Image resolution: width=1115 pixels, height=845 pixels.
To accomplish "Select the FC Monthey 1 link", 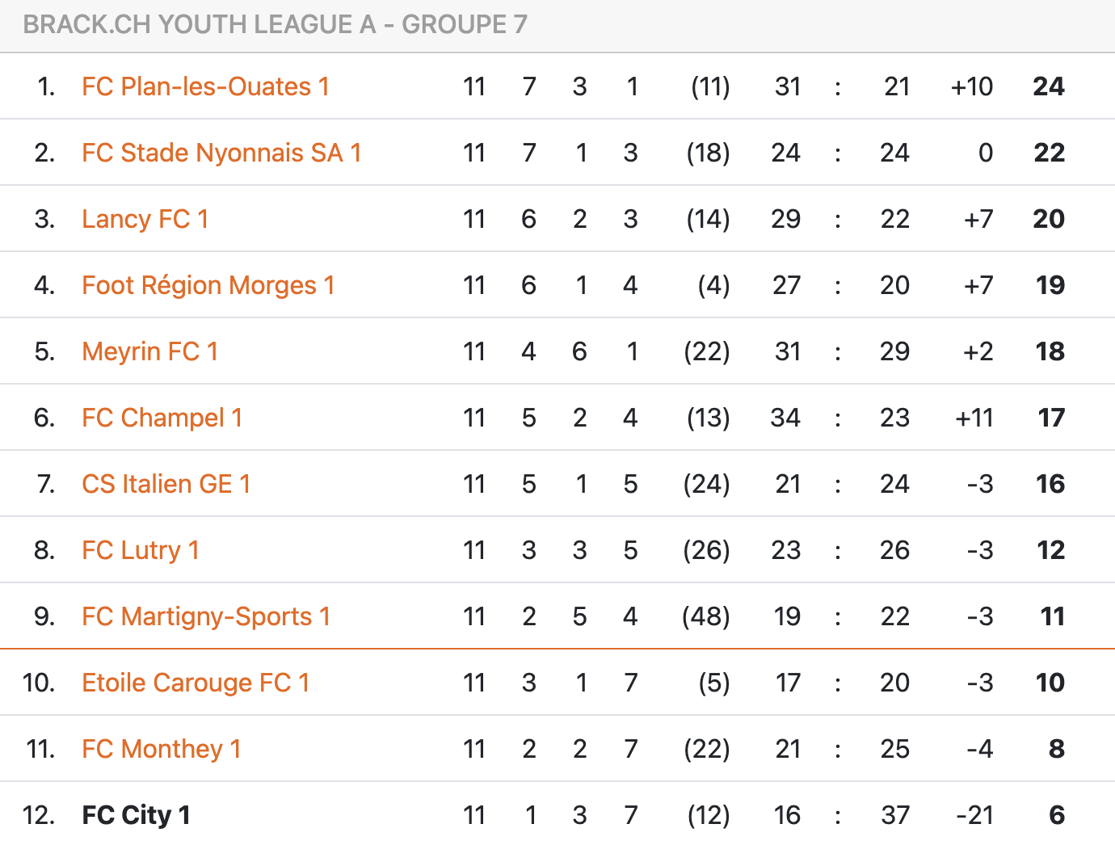I will point(161,749).
